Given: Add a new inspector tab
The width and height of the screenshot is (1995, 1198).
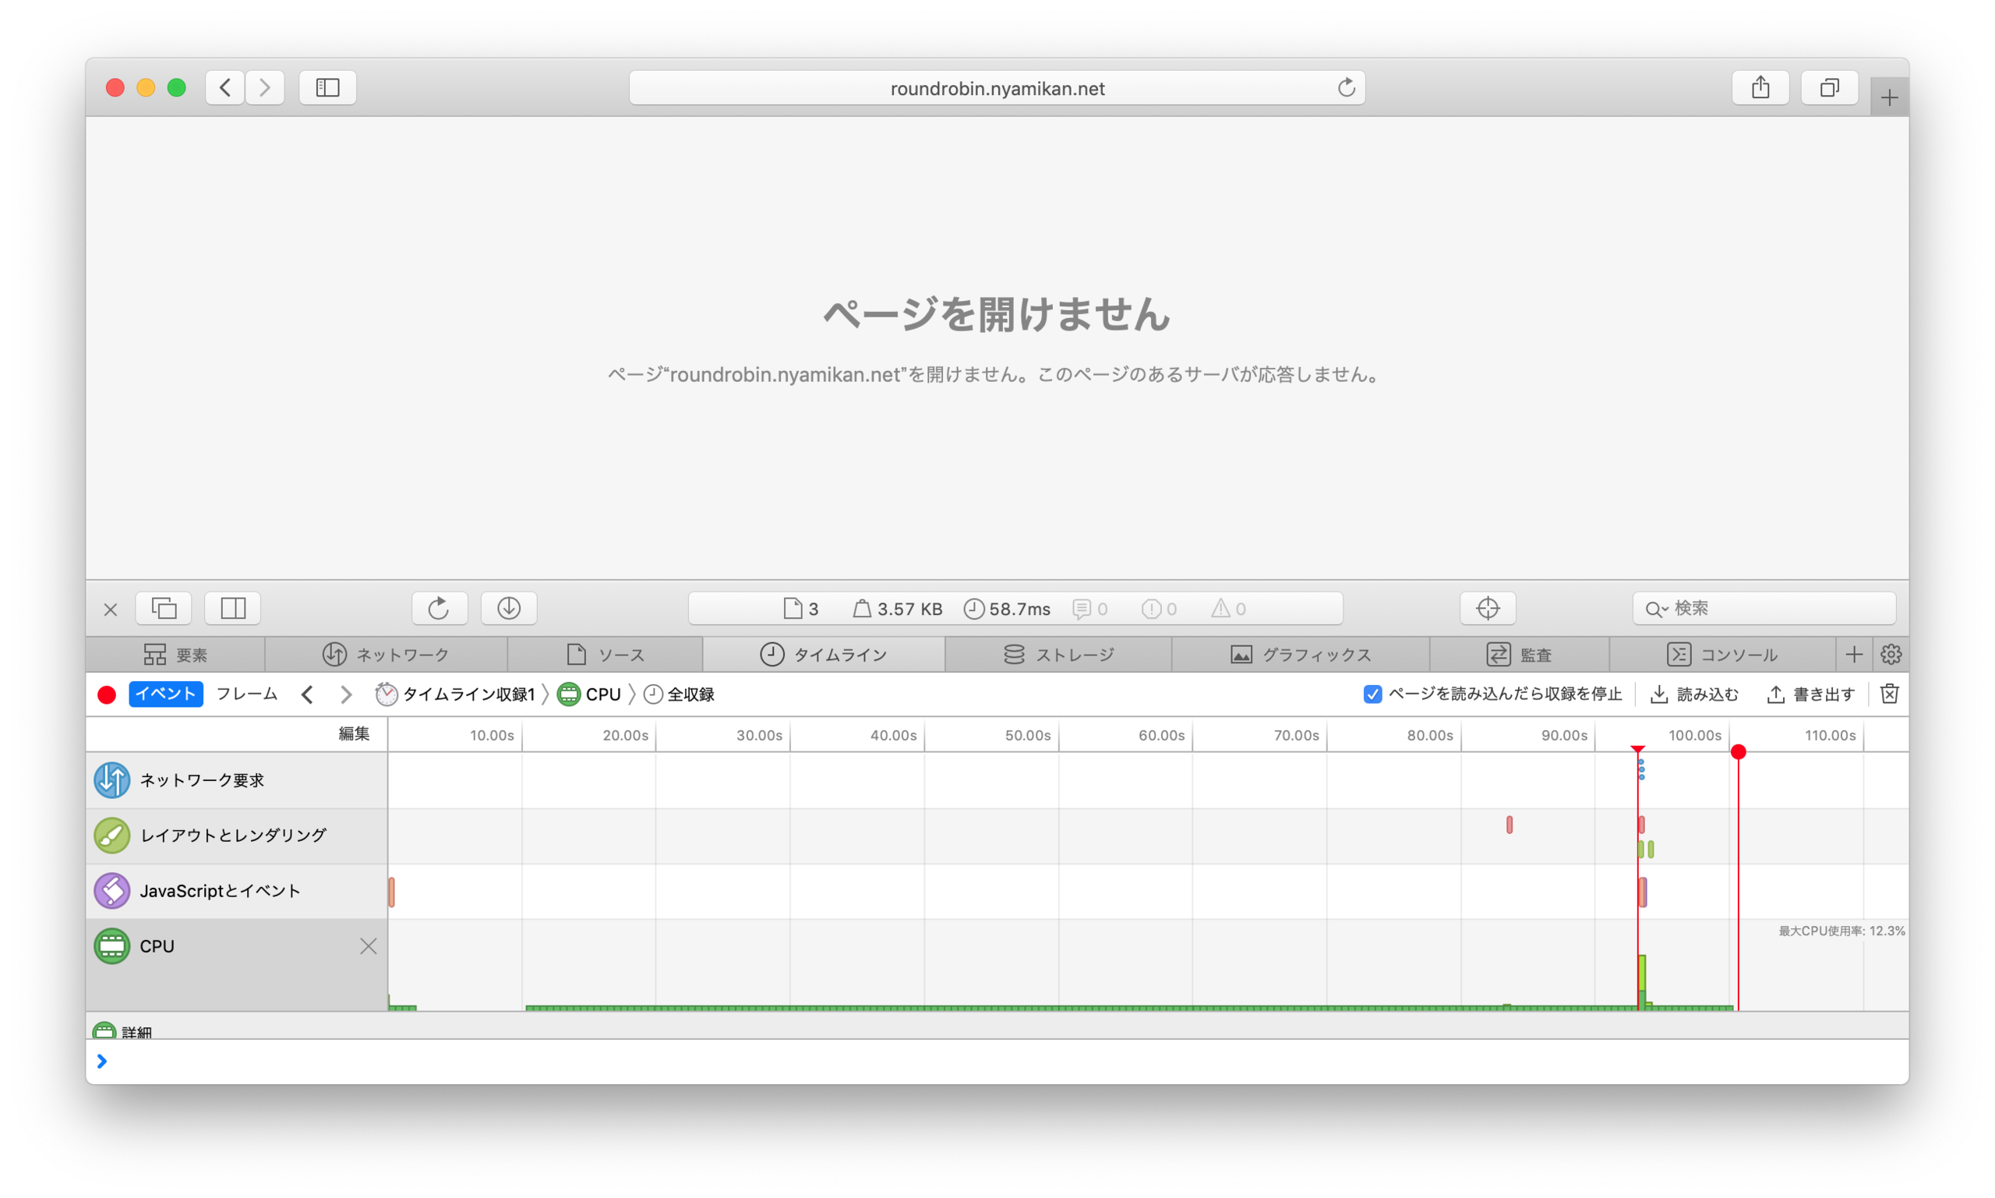Looking at the screenshot, I should (1854, 654).
